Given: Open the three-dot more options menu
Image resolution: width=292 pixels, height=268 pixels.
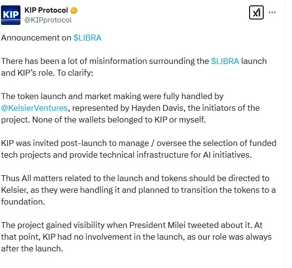Looking at the screenshot, I should pos(272,13).
